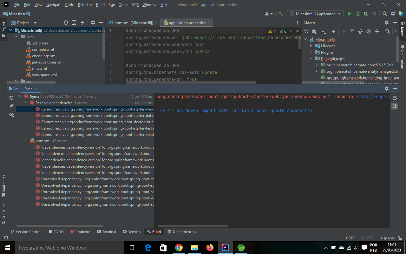Image resolution: width=406 pixels, height=254 pixels.
Task: Open the https://repo link in the error message
Action: [x=373, y=97]
